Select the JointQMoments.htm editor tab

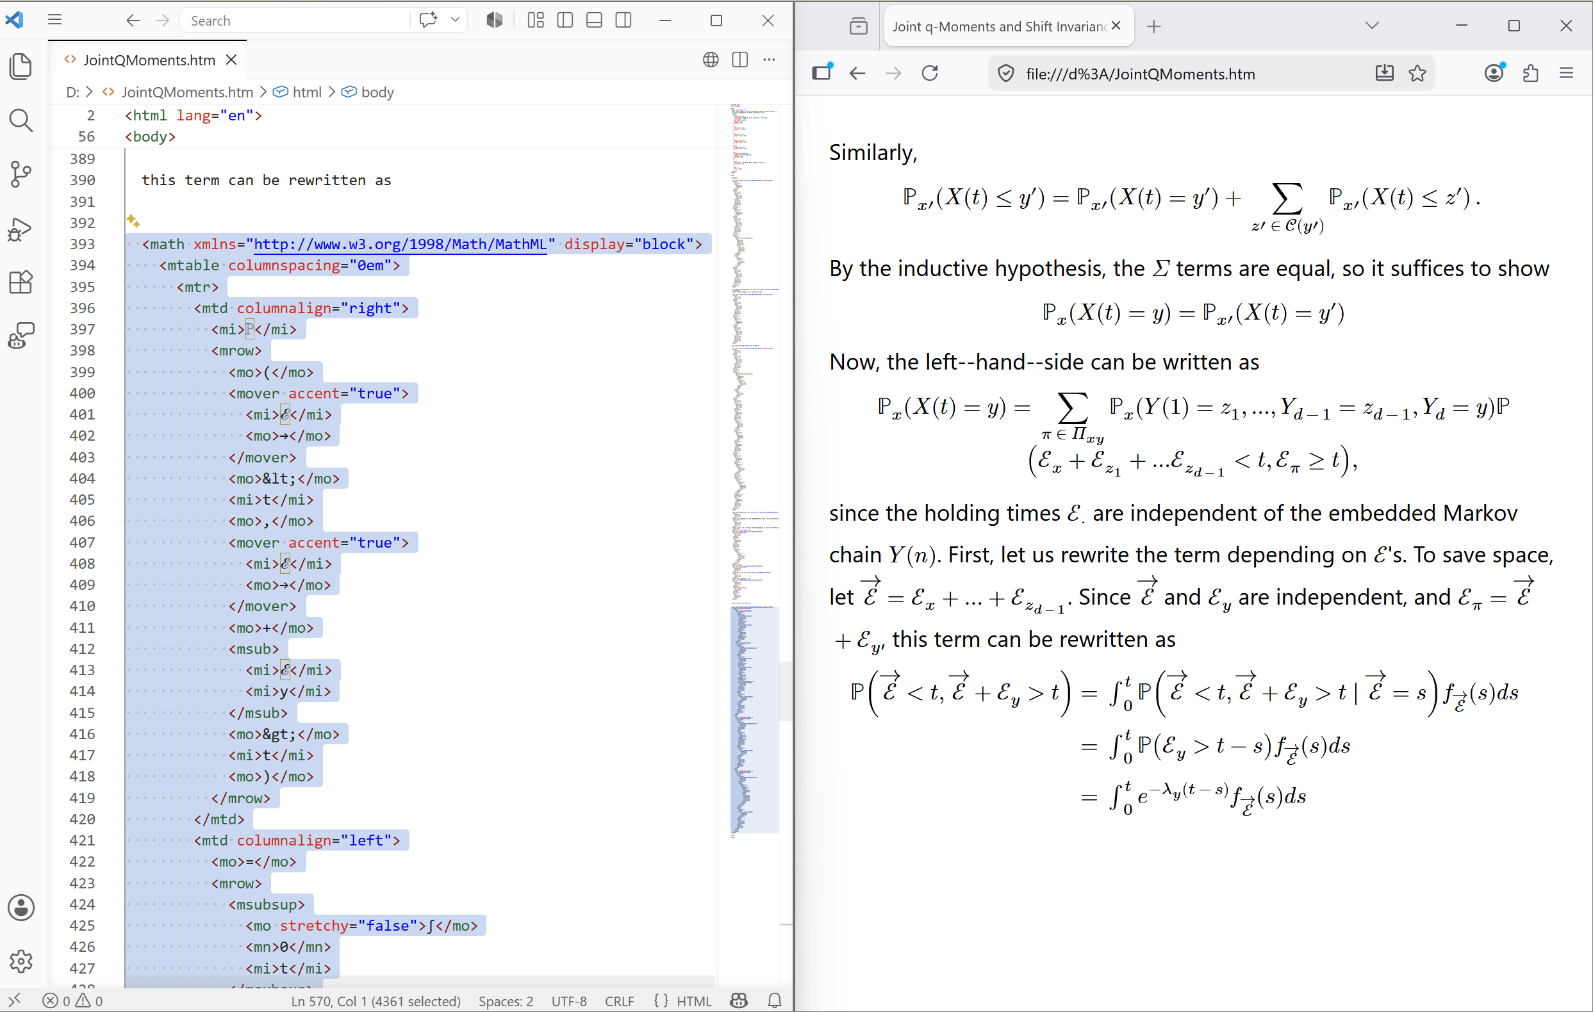pos(149,60)
